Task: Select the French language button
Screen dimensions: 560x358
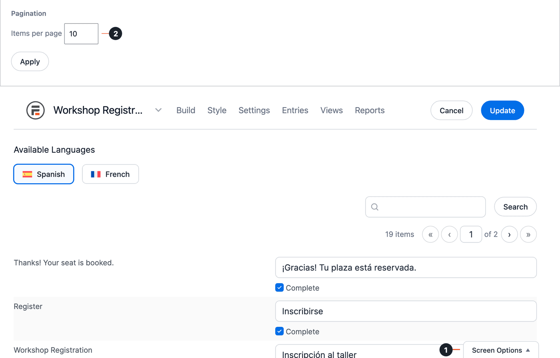Action: (110, 174)
